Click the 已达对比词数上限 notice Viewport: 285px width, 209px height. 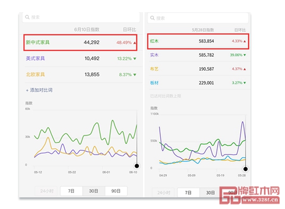coord(166,96)
